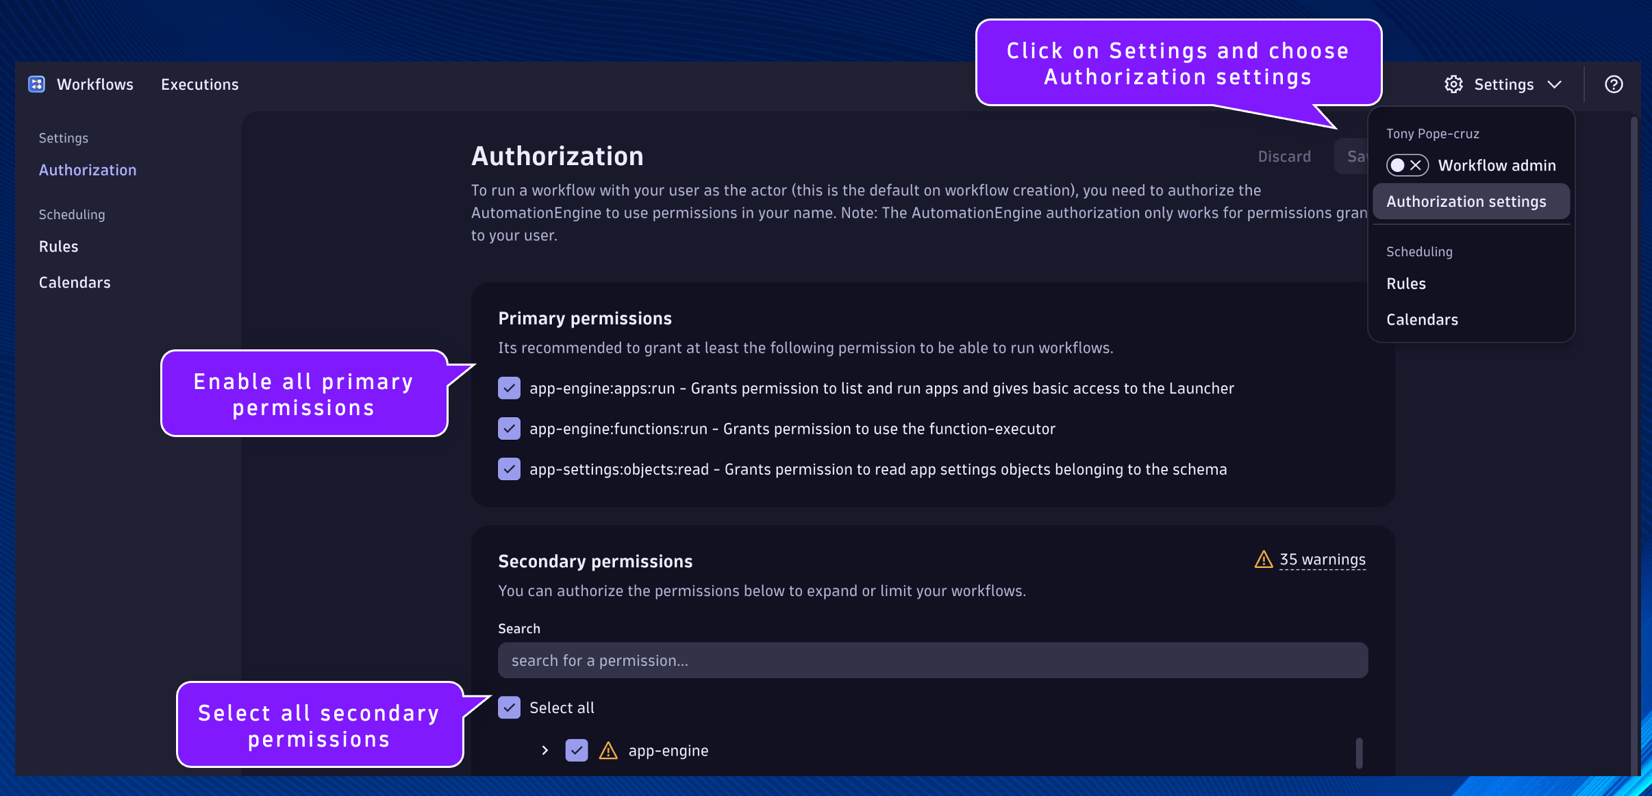Select Rules in the Settings dropdown
This screenshot has height=796, width=1652.
[1406, 284]
